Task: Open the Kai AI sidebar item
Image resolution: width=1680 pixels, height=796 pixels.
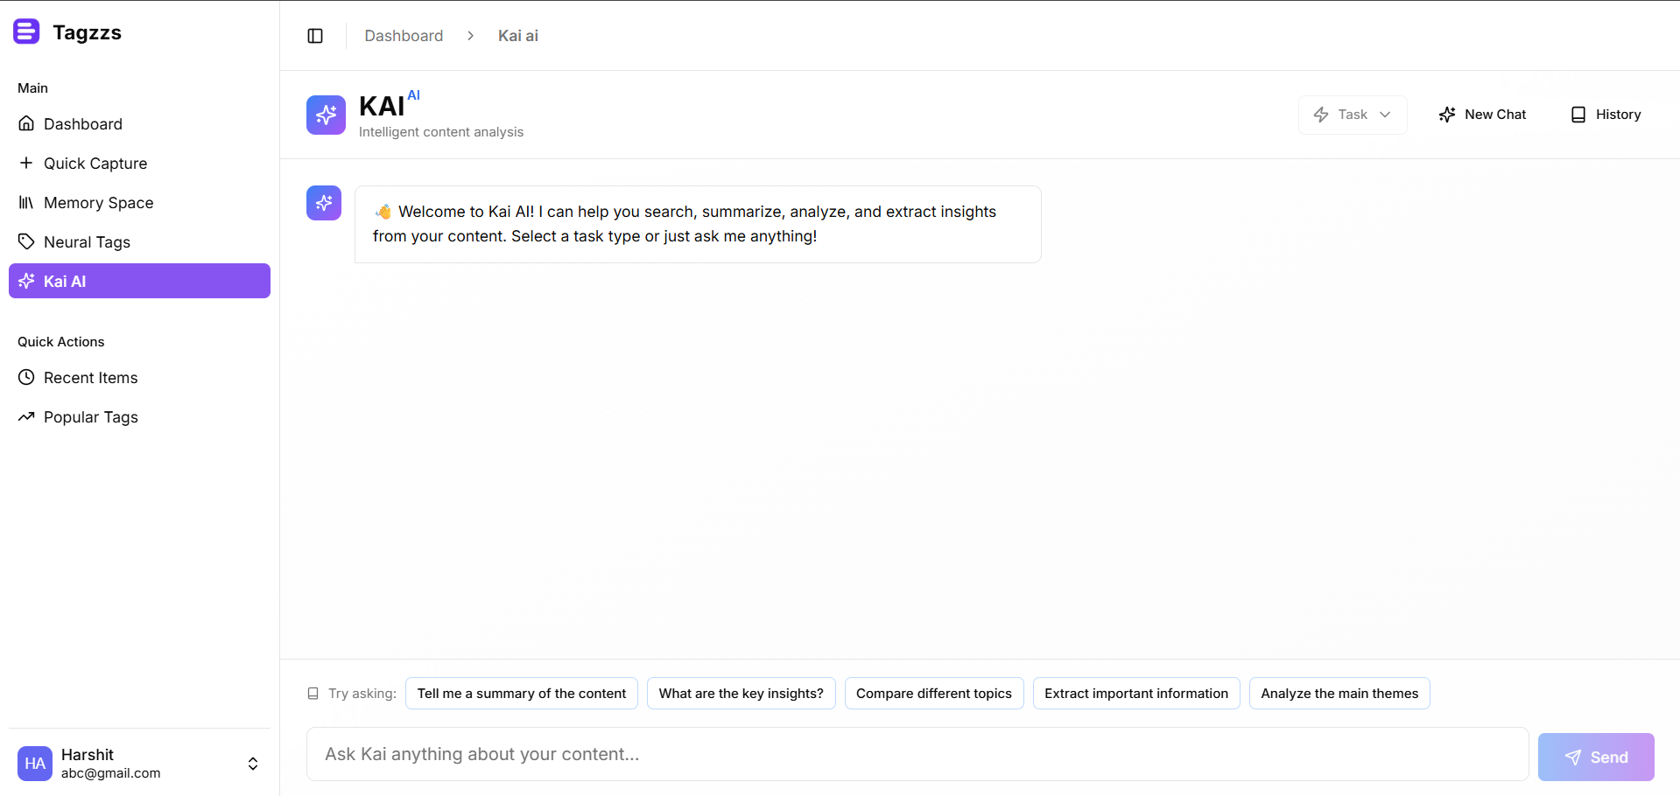Action: tap(139, 281)
